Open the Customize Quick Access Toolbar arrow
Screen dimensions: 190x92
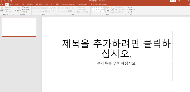point(14,1)
